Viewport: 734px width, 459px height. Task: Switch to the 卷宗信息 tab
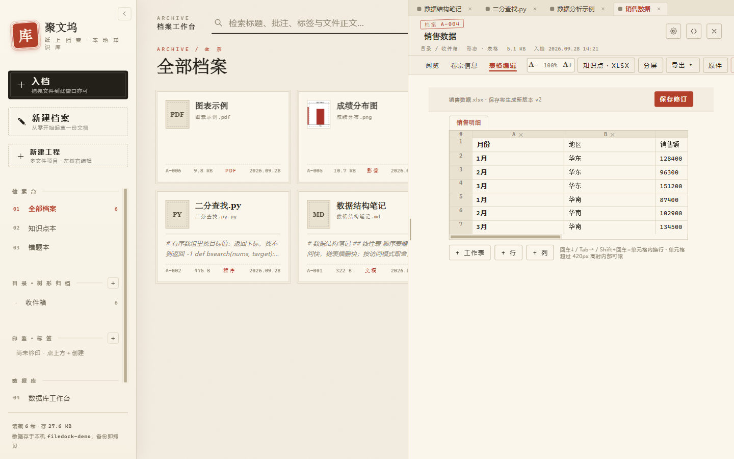point(464,65)
